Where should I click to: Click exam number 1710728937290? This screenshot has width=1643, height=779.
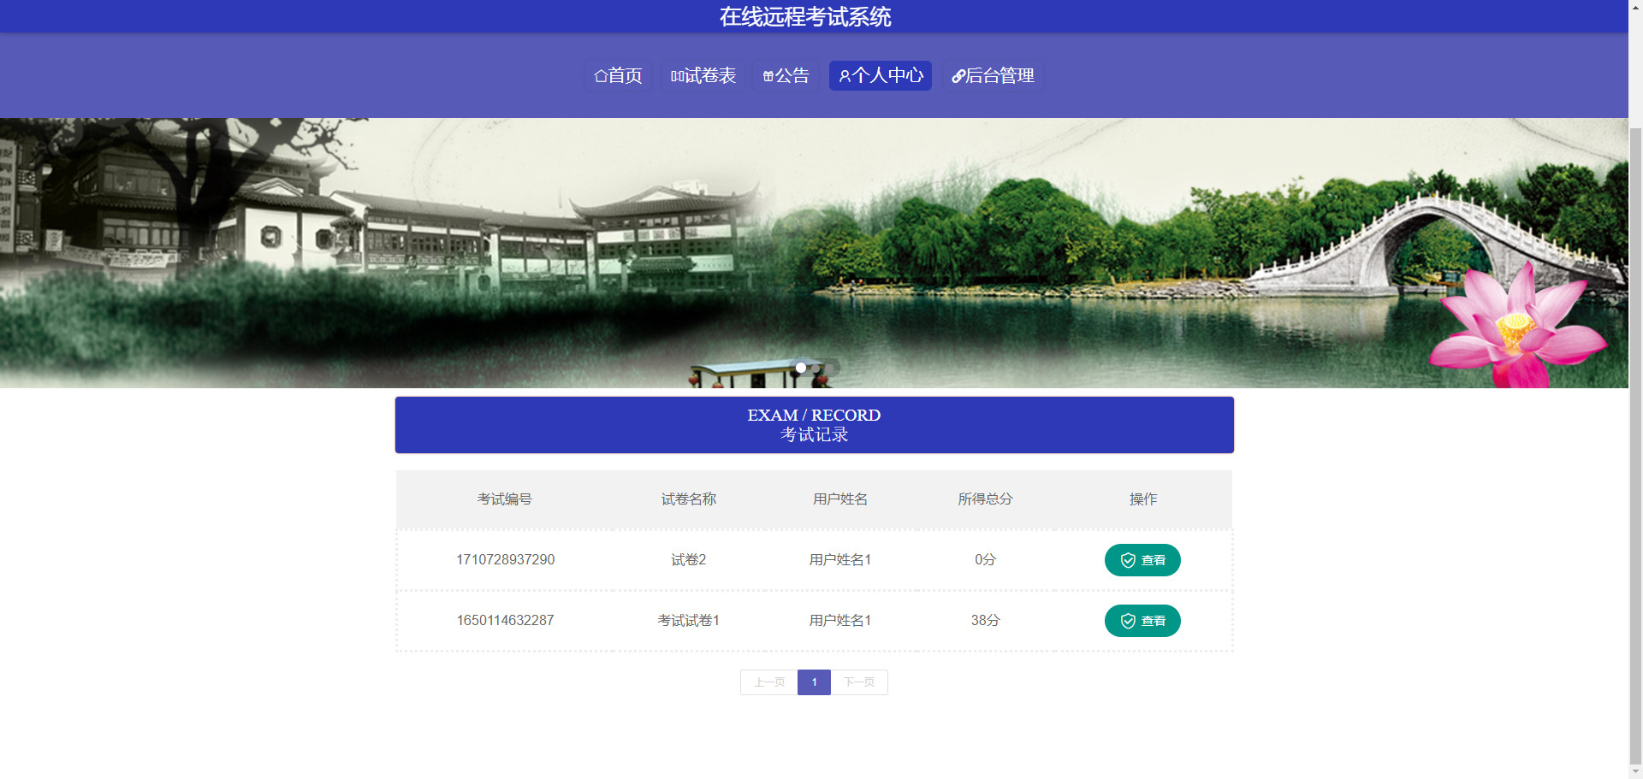(506, 559)
